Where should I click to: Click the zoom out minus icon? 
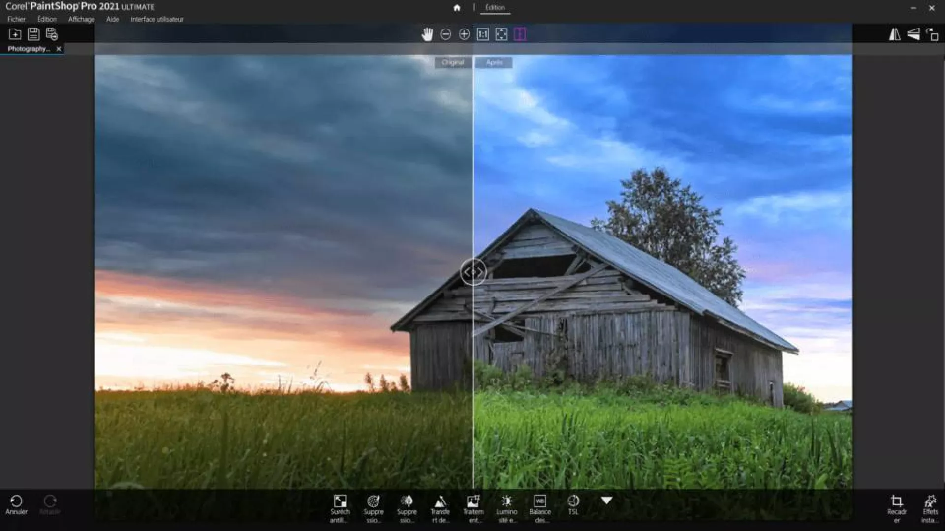(445, 34)
